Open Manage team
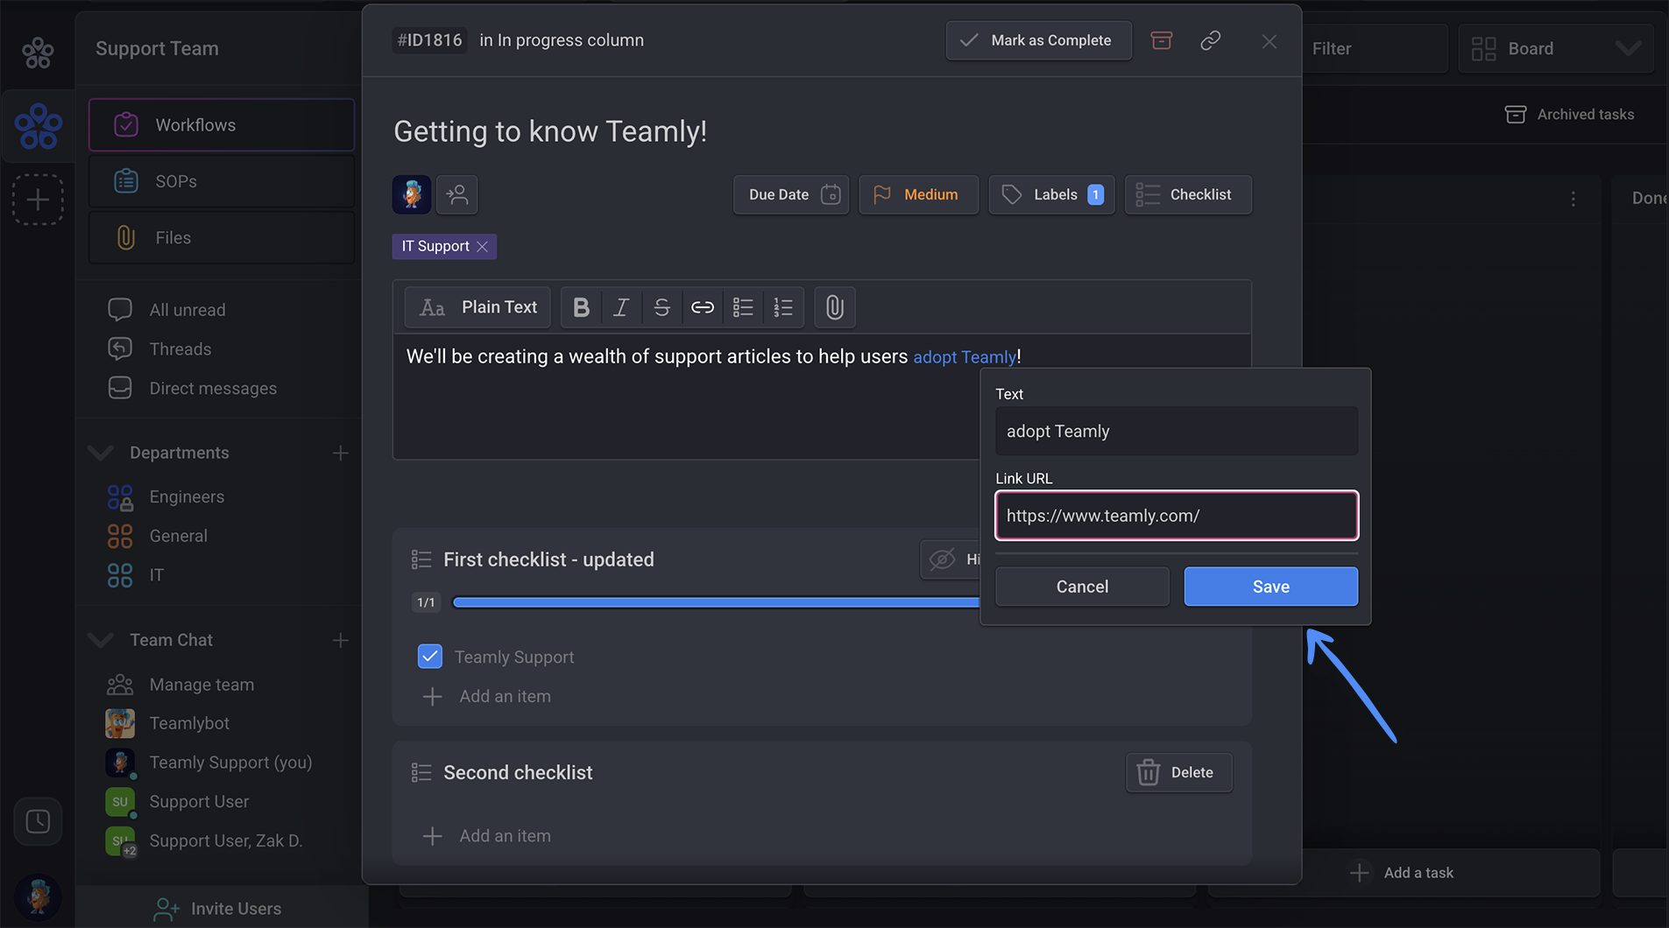The image size is (1669, 928). tap(202, 685)
